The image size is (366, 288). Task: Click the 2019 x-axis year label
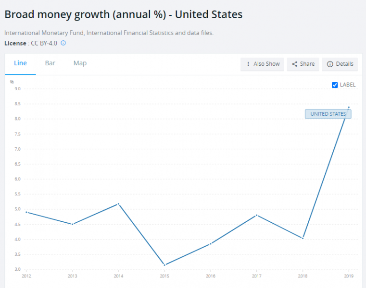click(x=349, y=276)
